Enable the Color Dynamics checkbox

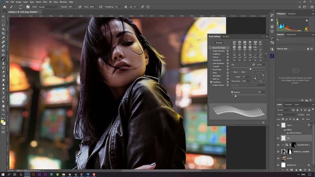tap(211, 63)
